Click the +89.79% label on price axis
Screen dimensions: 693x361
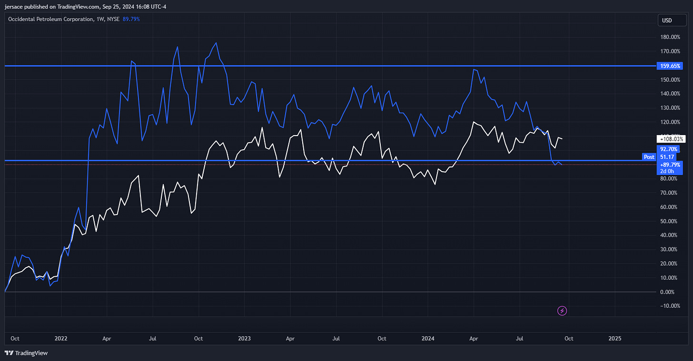[670, 164]
